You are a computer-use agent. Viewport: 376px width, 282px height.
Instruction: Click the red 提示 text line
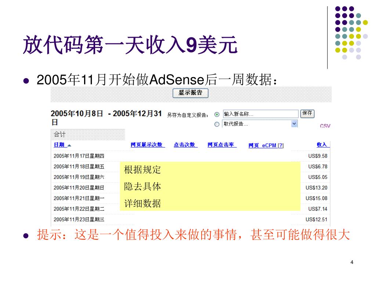click(193, 235)
